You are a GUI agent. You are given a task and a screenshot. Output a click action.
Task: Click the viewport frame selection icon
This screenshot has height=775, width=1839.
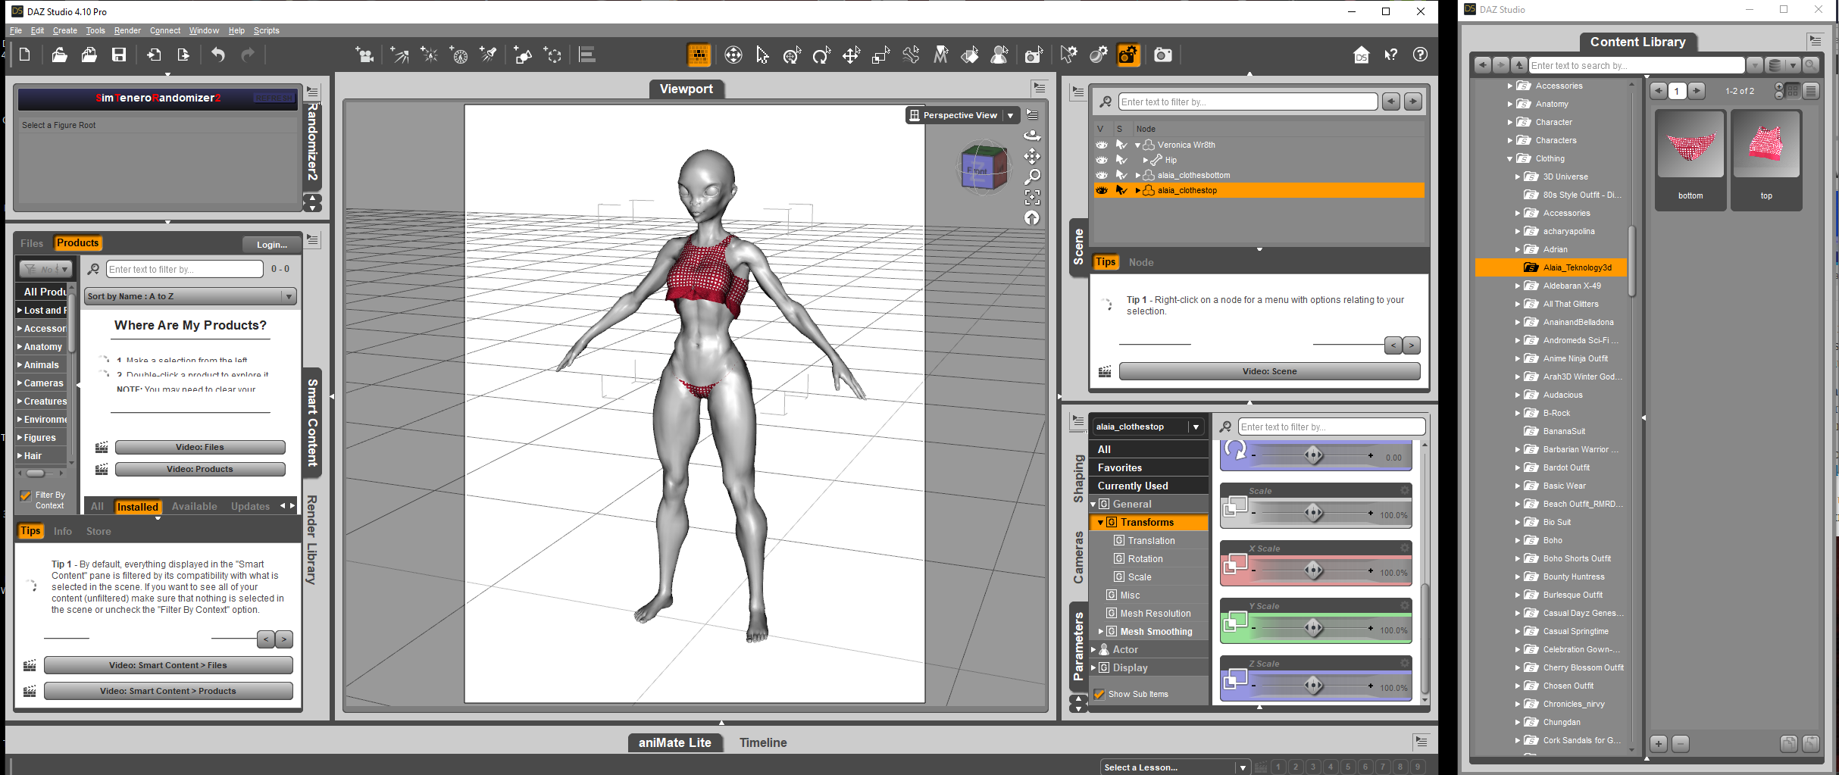tap(1032, 197)
